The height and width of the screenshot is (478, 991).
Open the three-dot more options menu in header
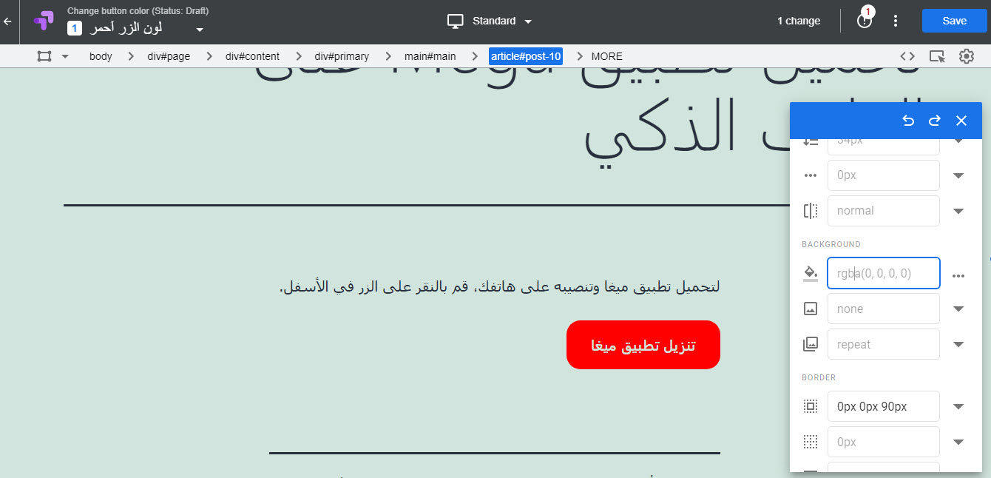pos(896,21)
